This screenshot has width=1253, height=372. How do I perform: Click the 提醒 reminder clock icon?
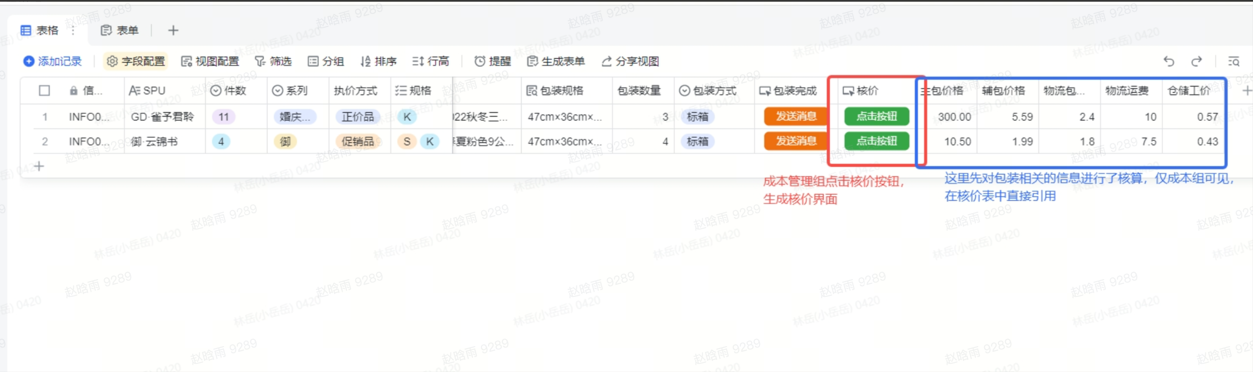point(480,61)
